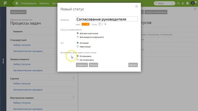This screenshot has width=198, height=111.
Task: Select the Для каждого в отдельности radio option
Action: coord(78,37)
